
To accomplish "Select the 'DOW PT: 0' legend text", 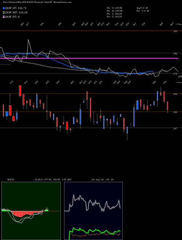I will pos(12,17).
